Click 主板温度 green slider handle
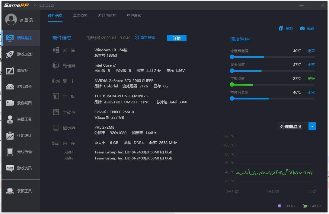The width and height of the screenshot is (329, 214). 232,84
